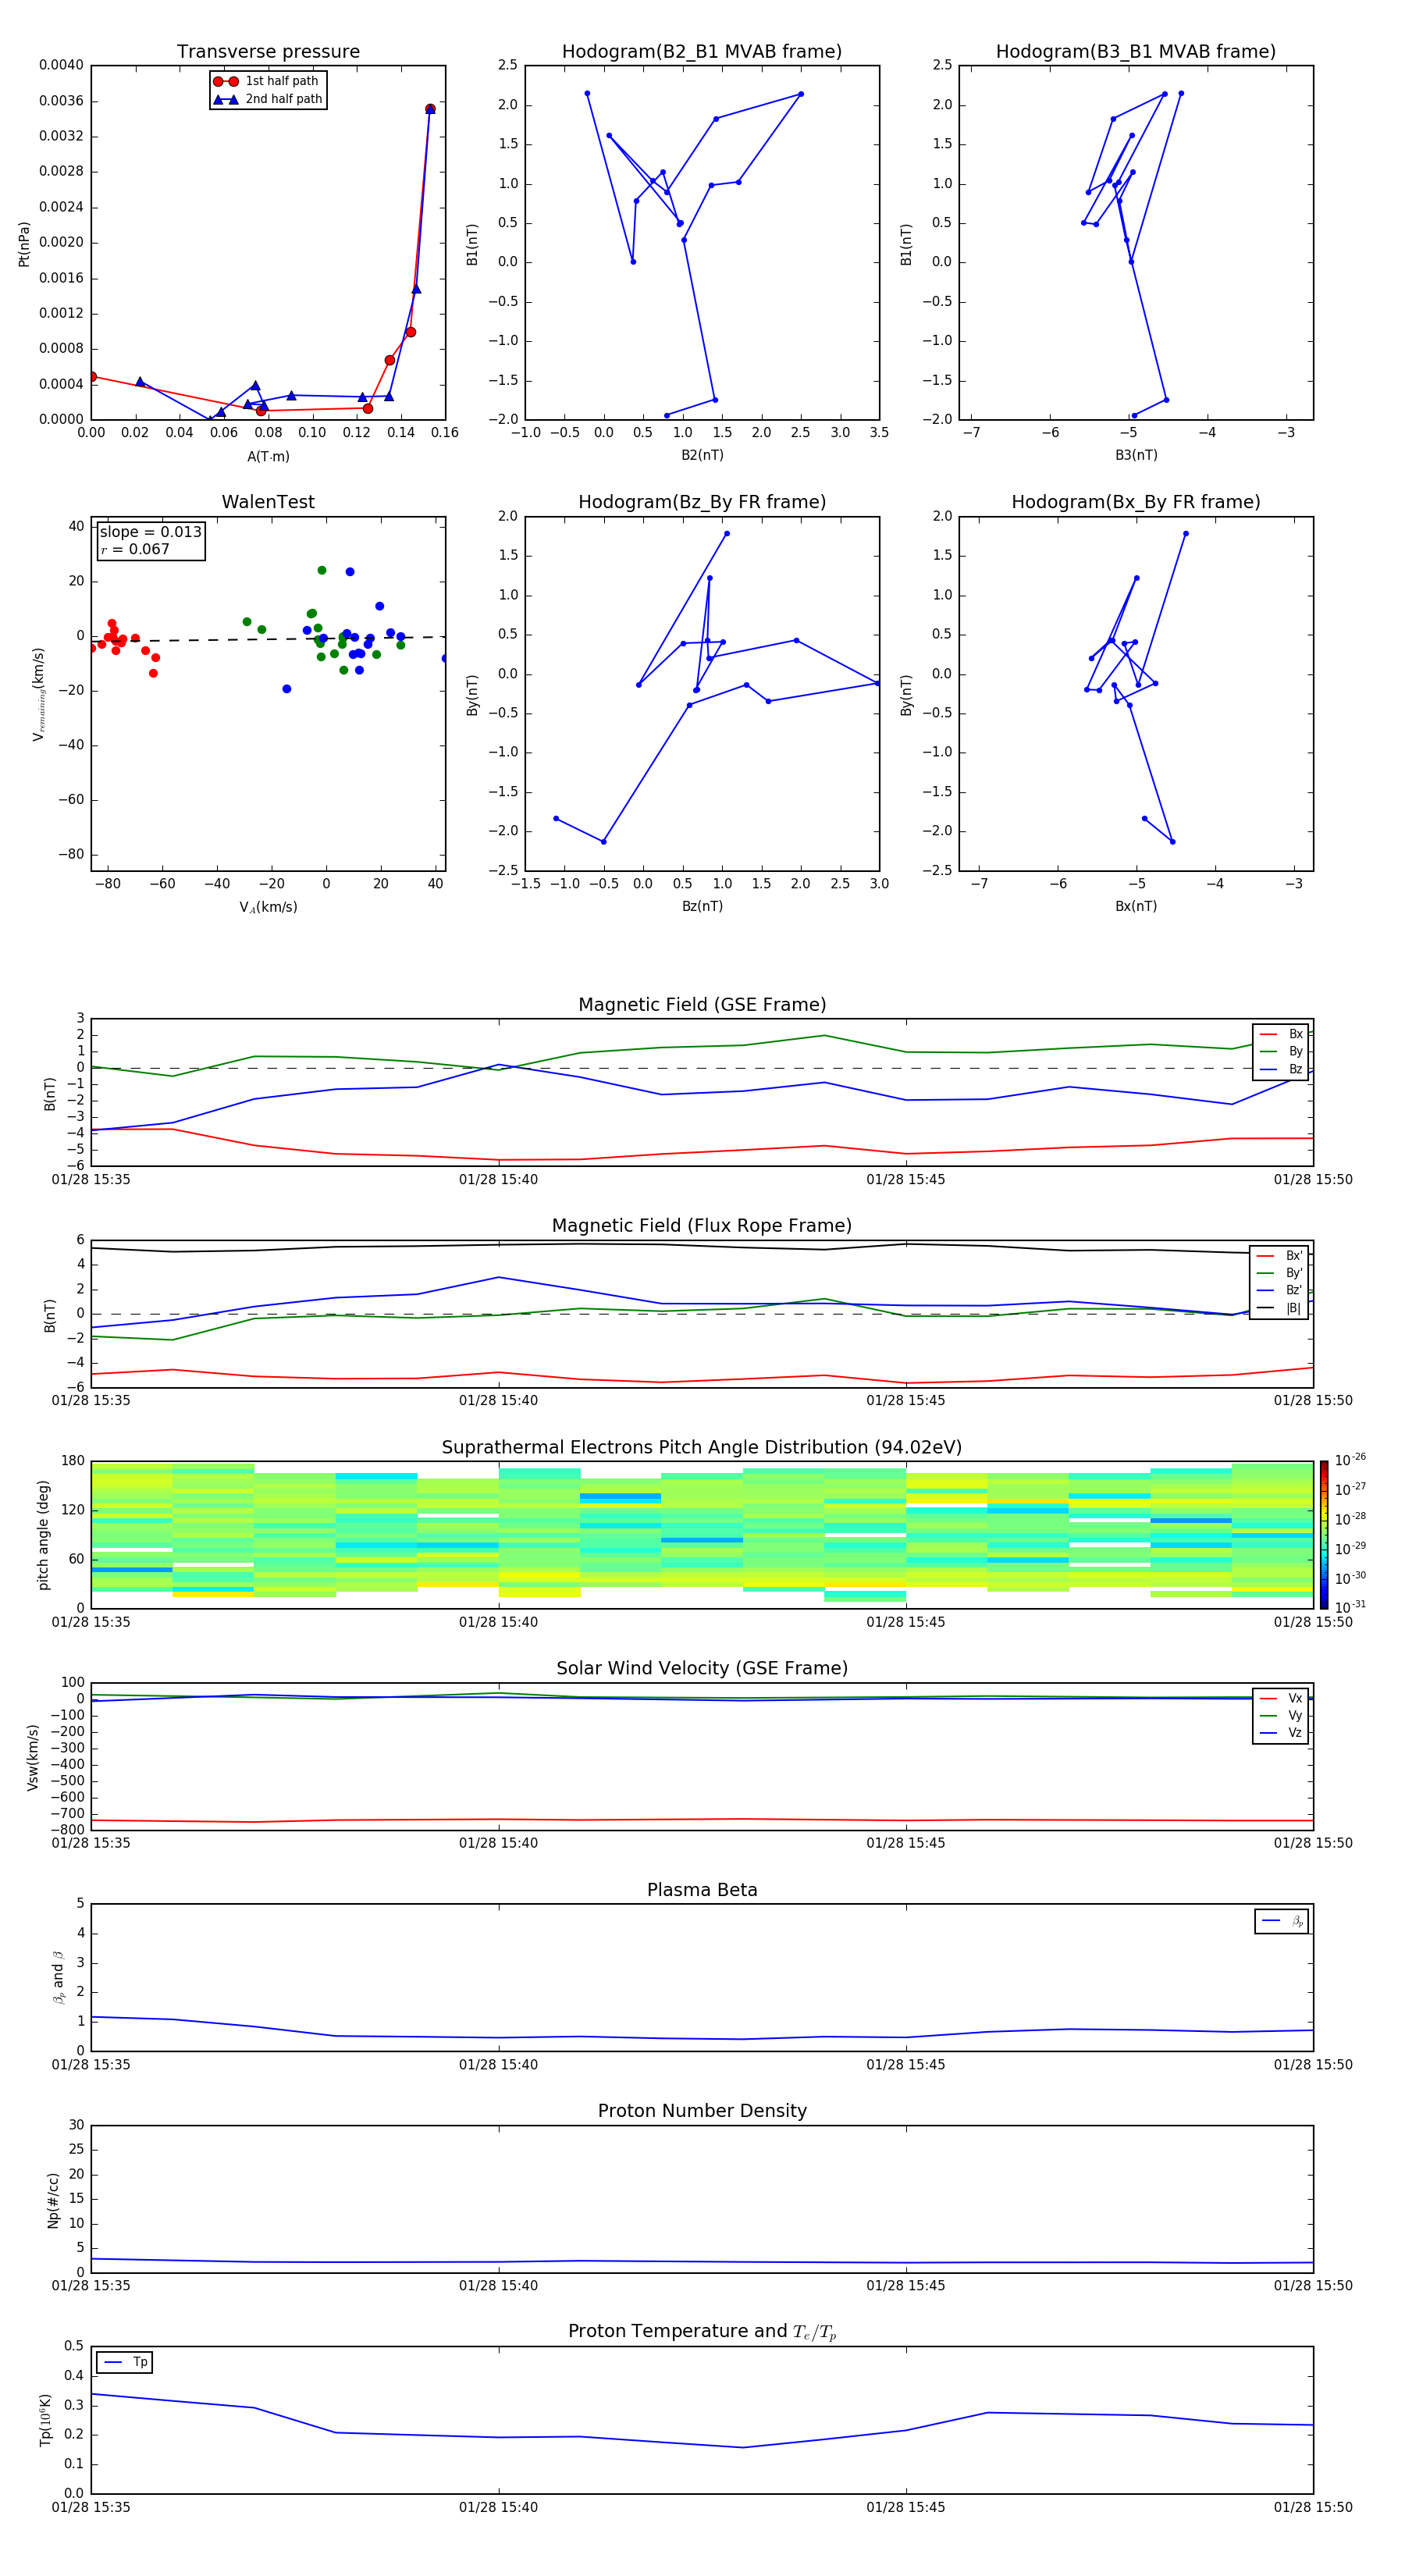Click the 'Pt(nPa)' y-axis label

(24, 244)
